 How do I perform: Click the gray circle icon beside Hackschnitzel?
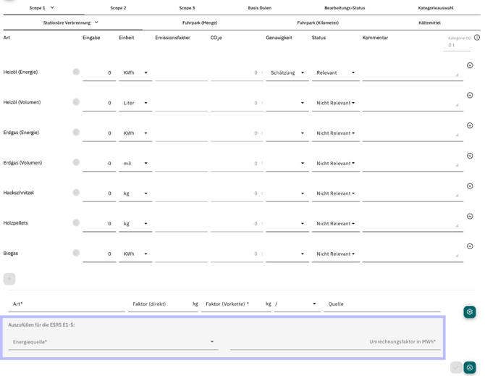[76, 193]
